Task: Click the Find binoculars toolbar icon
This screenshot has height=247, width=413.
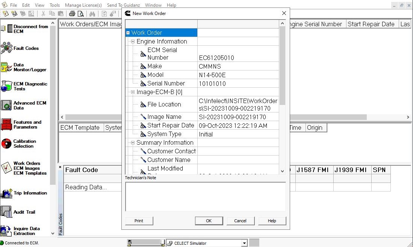Action: point(92,13)
